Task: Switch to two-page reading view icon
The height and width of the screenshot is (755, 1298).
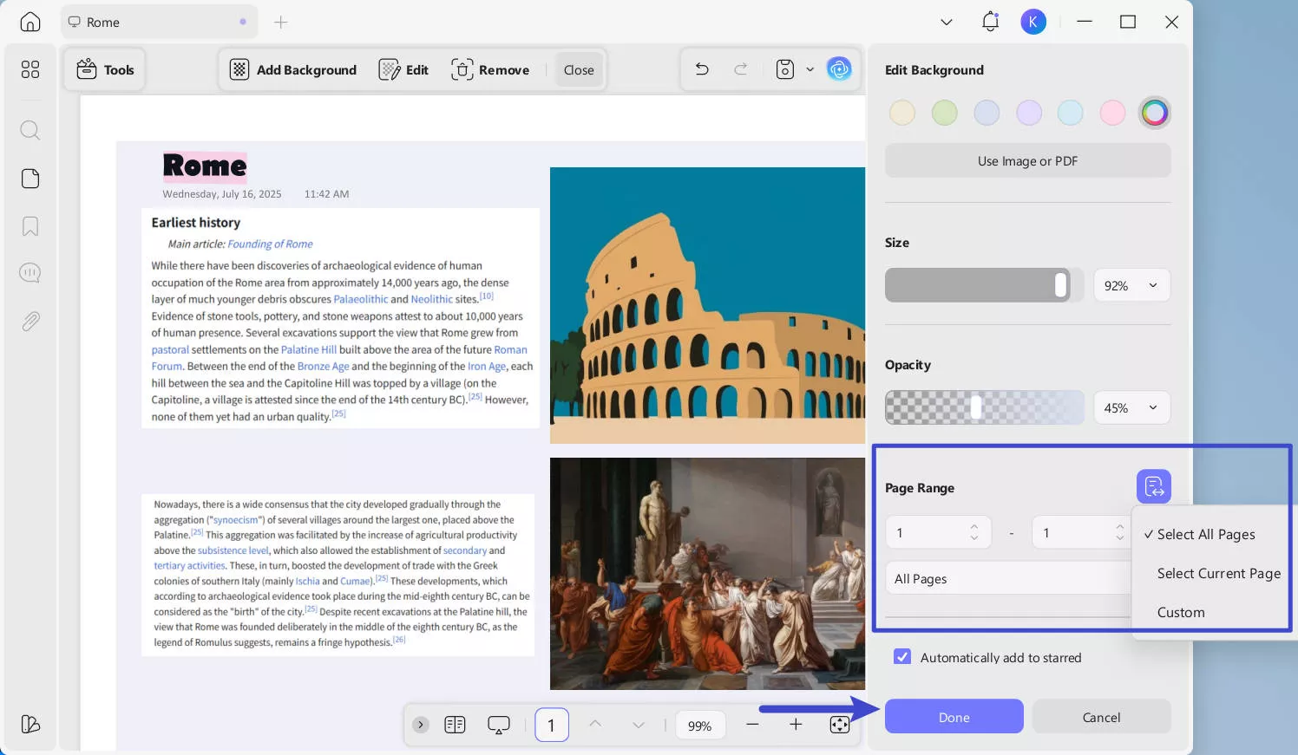Action: [x=455, y=725]
